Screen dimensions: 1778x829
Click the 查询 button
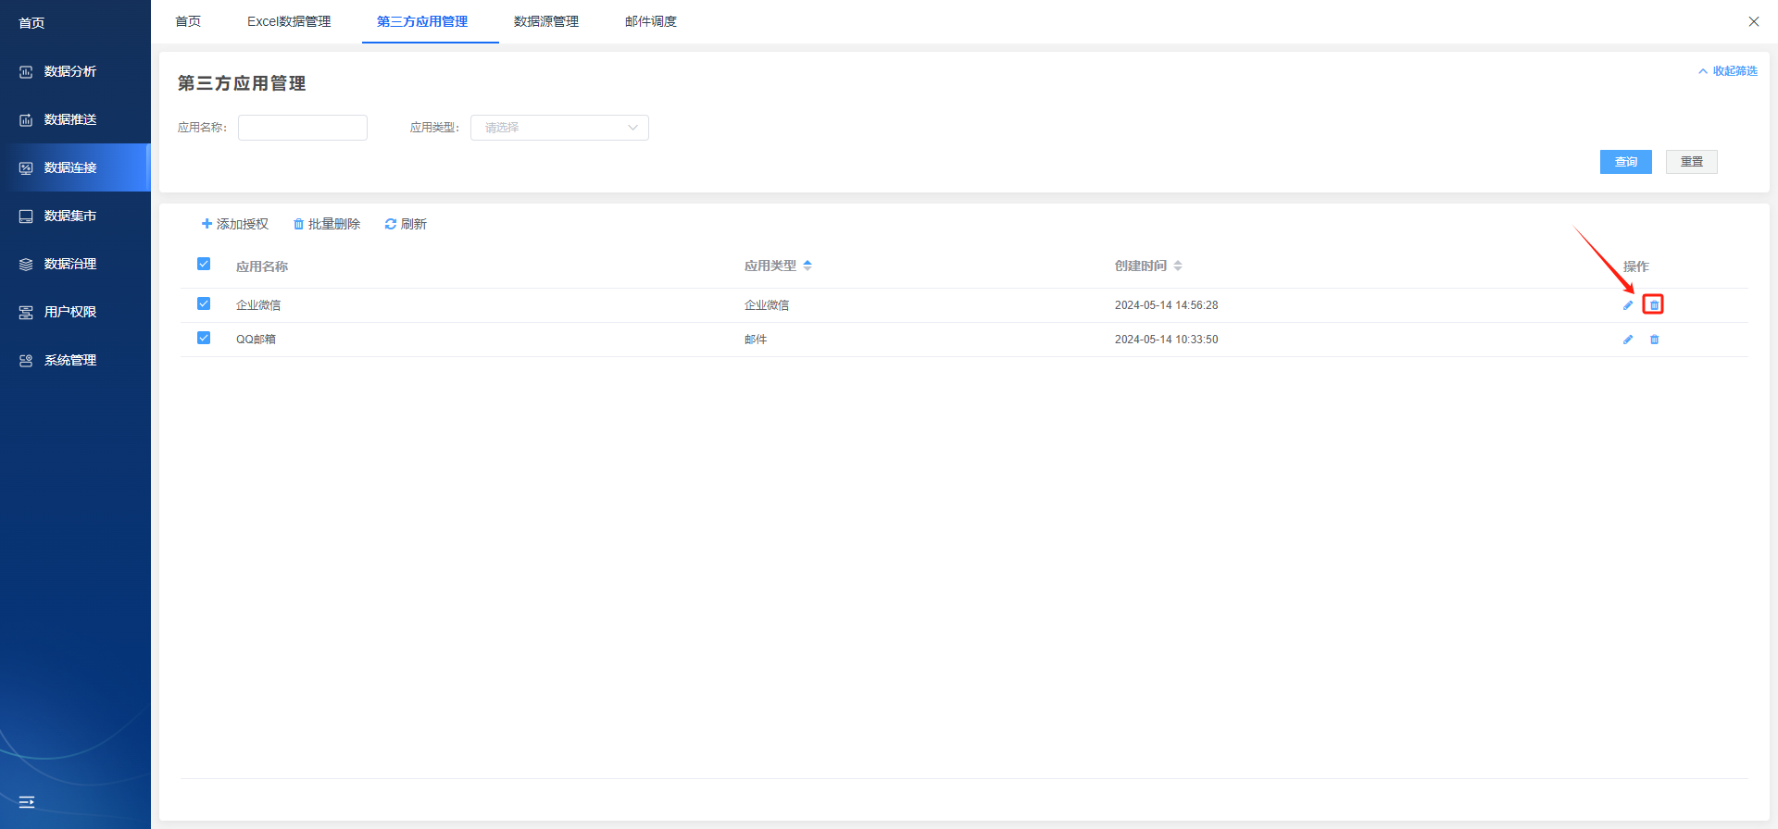tap(1626, 162)
